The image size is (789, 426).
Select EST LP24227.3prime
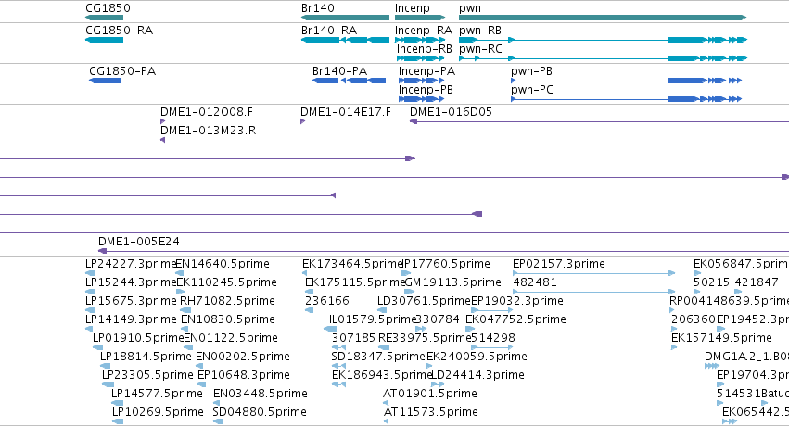pyautogui.click(x=131, y=264)
